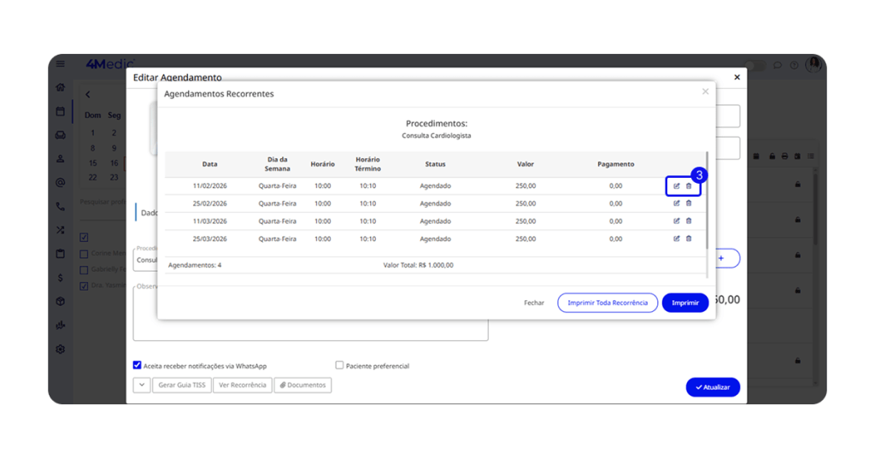Edit the 11/02/2026 appointment row

(x=677, y=186)
